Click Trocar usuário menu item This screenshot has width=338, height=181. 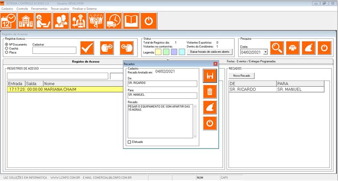[60, 9]
